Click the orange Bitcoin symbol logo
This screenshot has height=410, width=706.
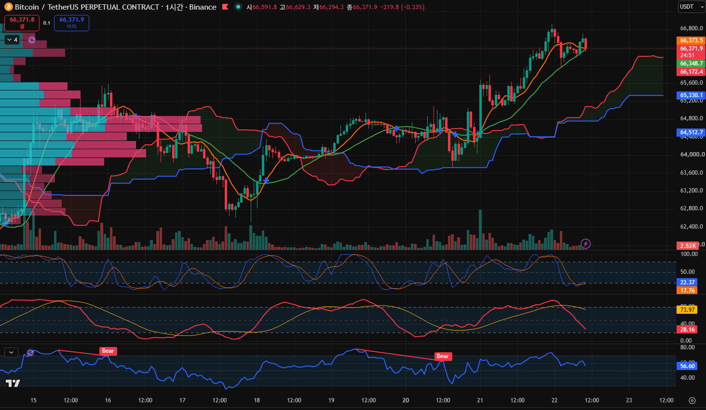(x=8, y=7)
